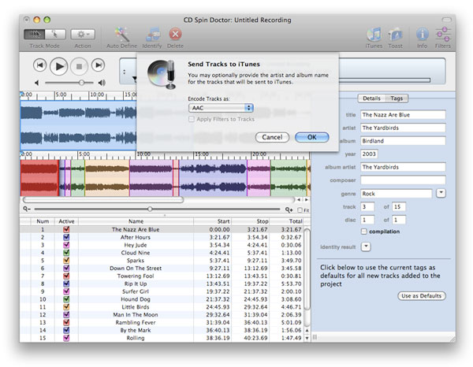Click the zoom out magnifier icon

(x=27, y=209)
